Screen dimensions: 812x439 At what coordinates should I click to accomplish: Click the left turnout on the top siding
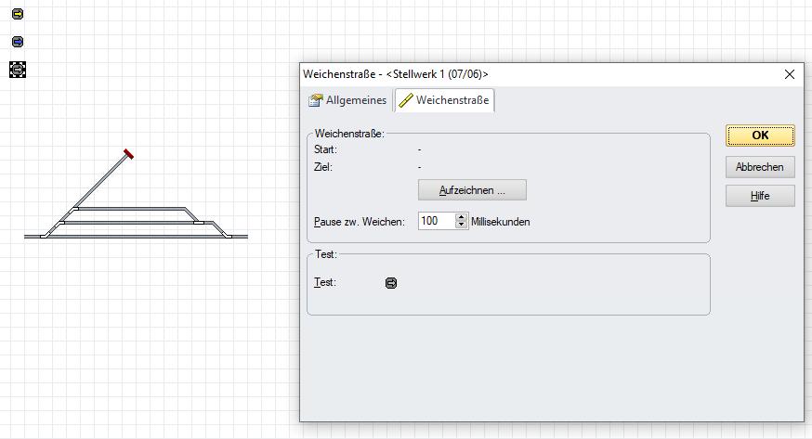coord(76,209)
